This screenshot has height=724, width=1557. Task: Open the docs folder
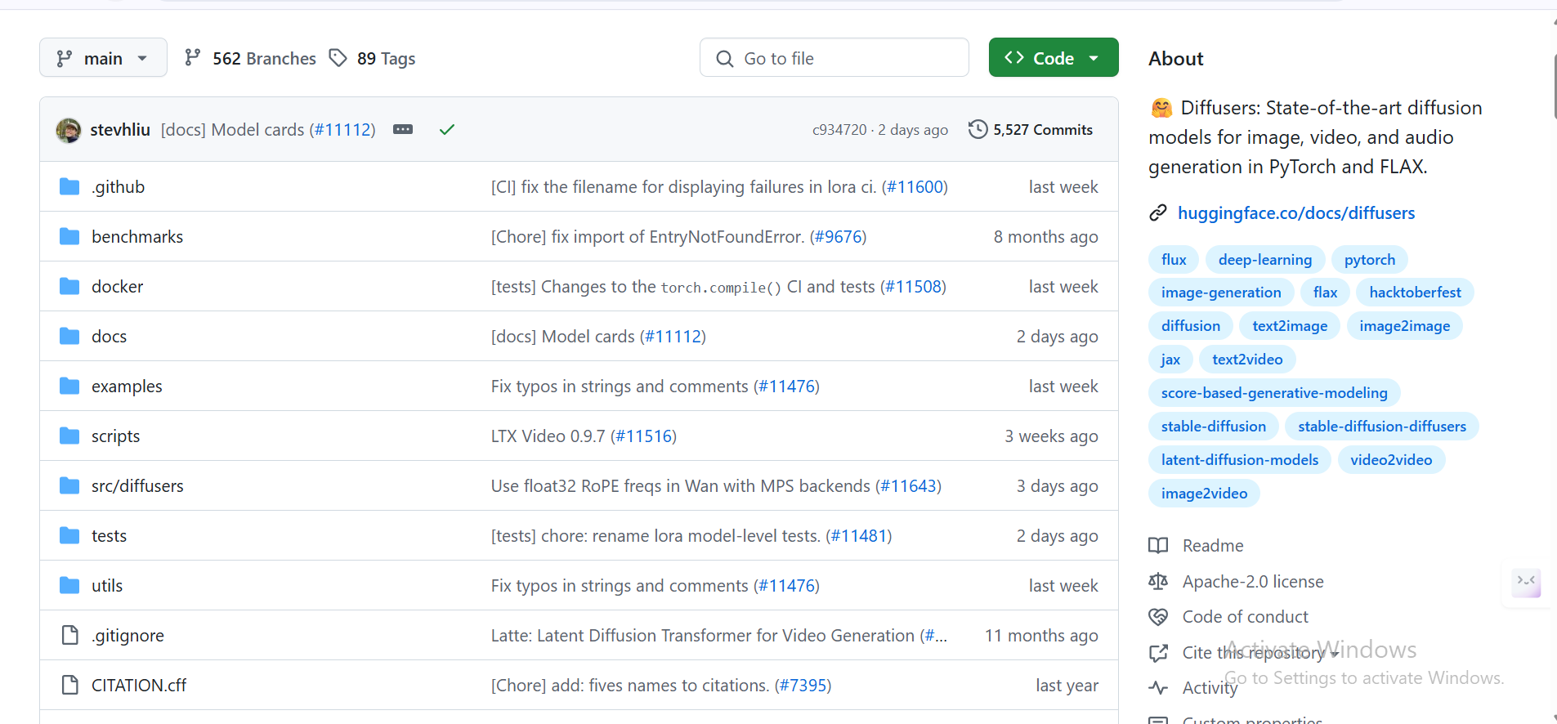tap(109, 337)
